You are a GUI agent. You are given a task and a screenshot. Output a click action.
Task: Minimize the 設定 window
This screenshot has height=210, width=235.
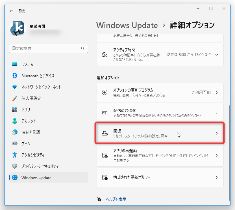coord(198,8)
